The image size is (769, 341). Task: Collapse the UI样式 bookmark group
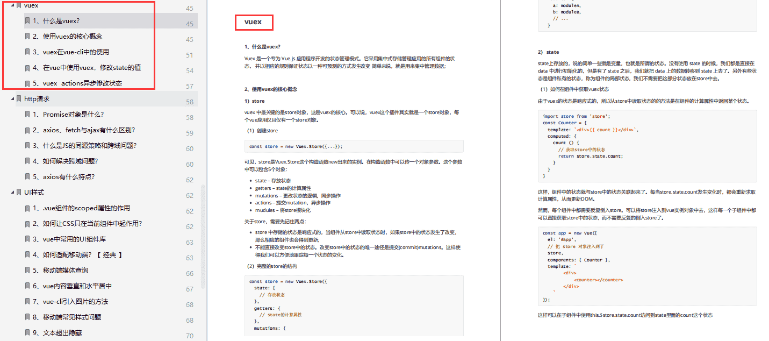[x=12, y=193]
